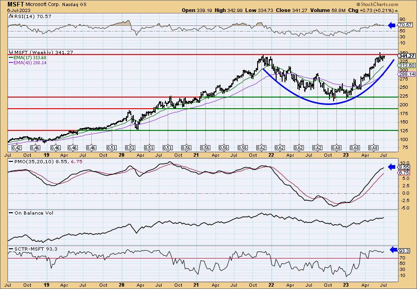Viewport: 417px width, 289px height.
Task: Click the 175 price axis label
Action: click(404, 114)
